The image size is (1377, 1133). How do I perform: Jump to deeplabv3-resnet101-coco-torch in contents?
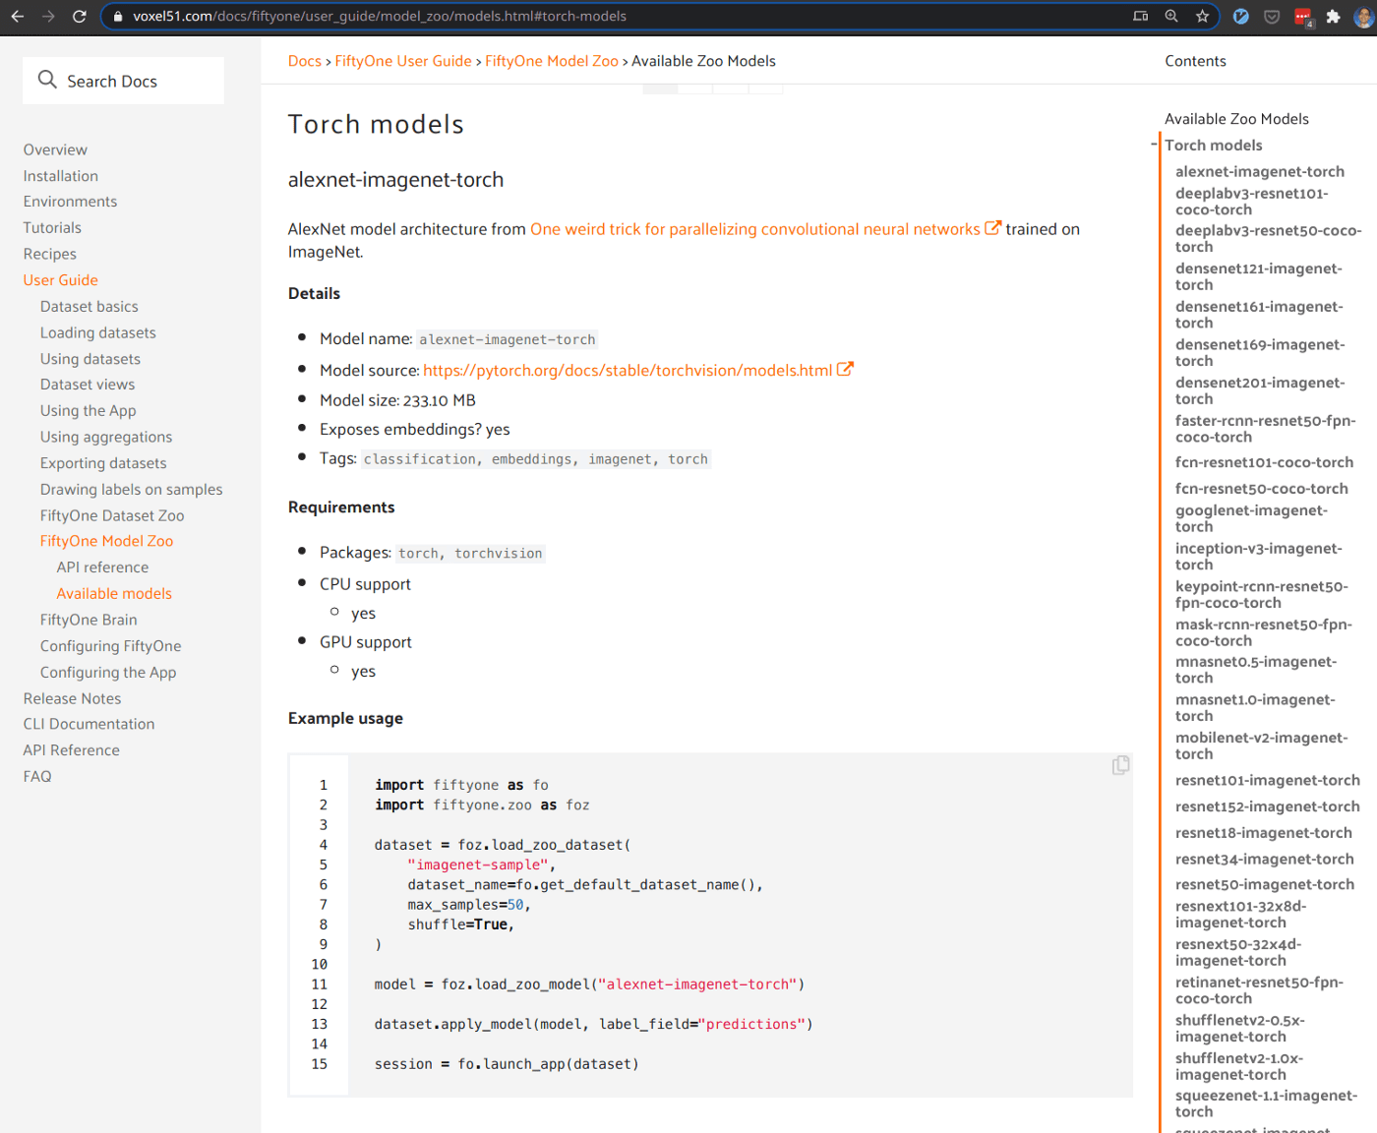[1252, 202]
